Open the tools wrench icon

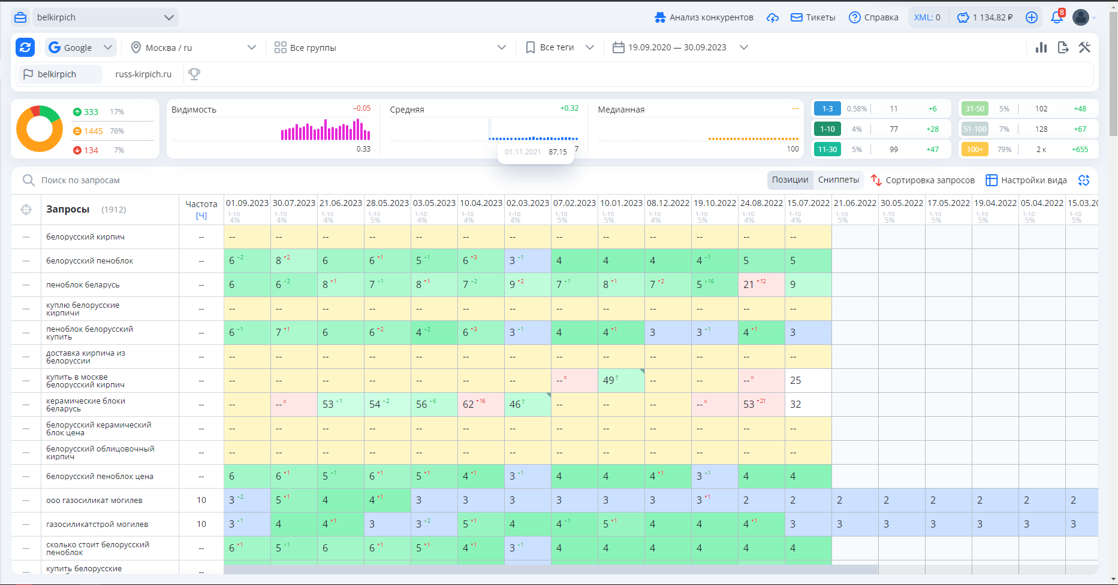click(1084, 47)
